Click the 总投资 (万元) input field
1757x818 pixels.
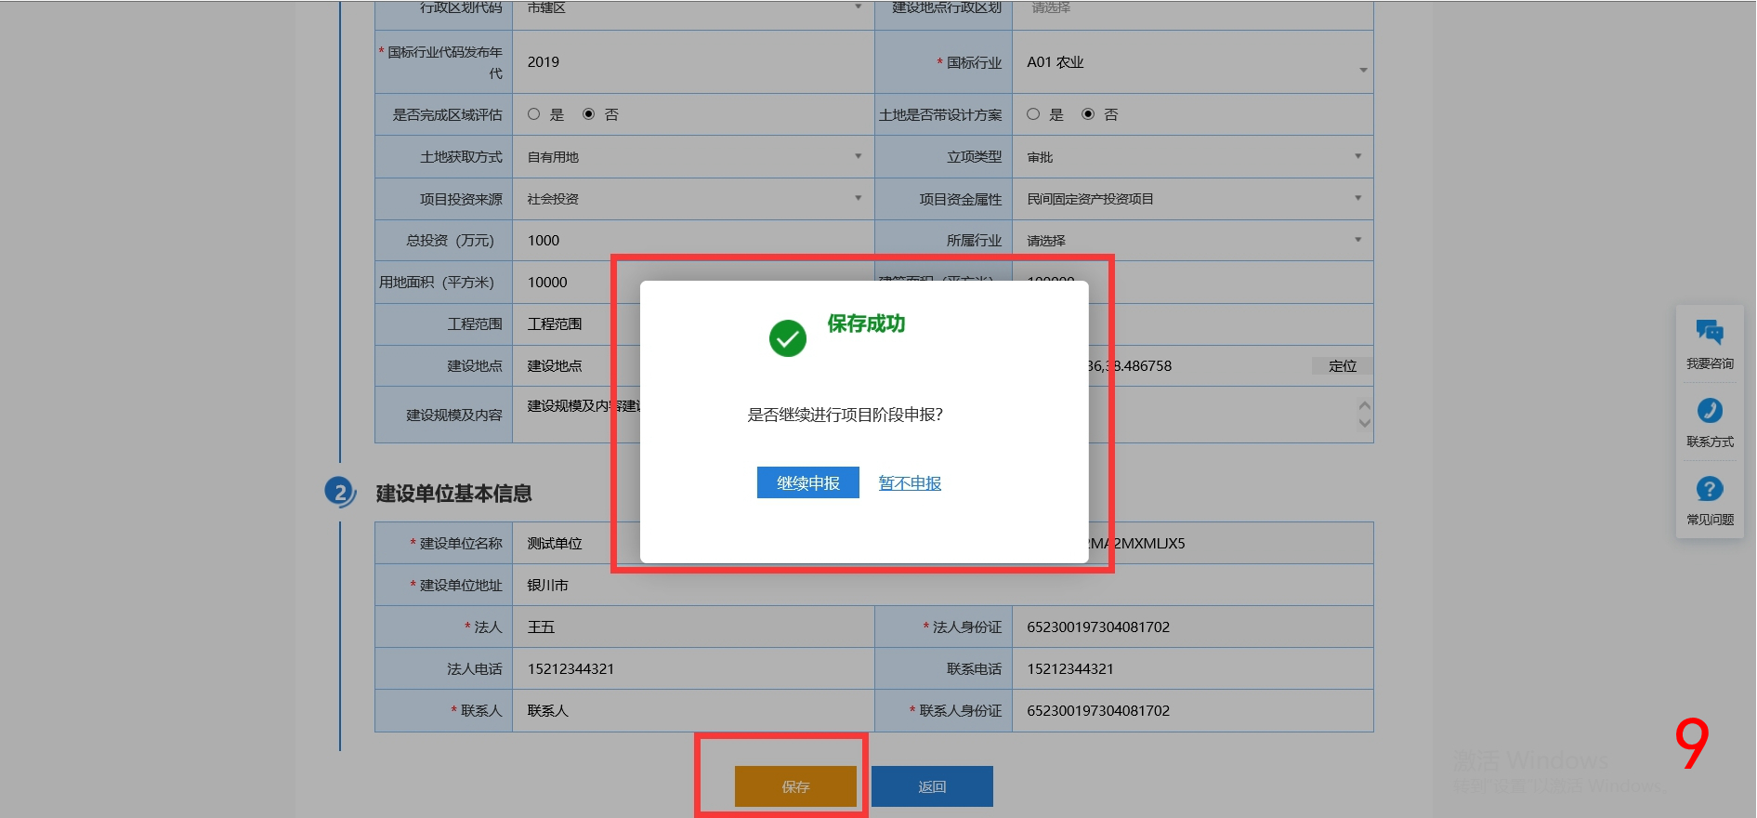click(692, 241)
